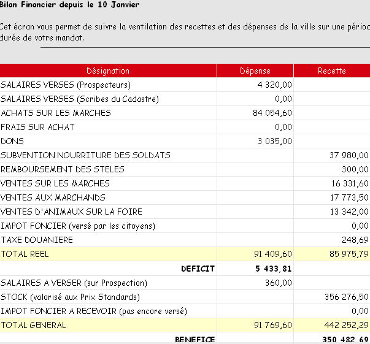Select the 'FRAIS SUR ACHAT' row label
This screenshot has height=344, width=370.
click(x=37, y=127)
